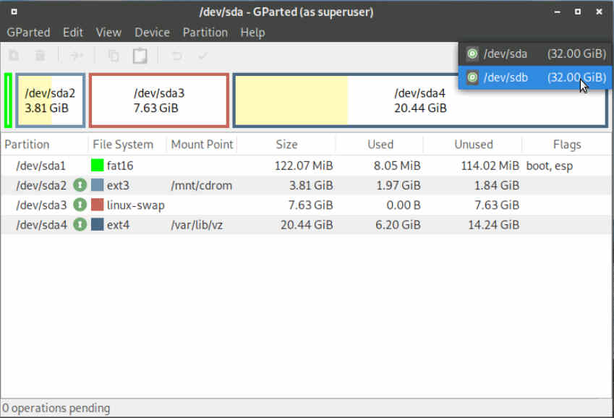
Task: Click the Mount Point column header
Action: [x=202, y=145]
